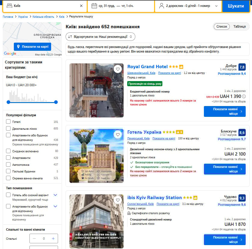This screenshot has width=252, height=249.
Task: Increase bedrooms count with the plus icon
Action: click(x=53, y=238)
